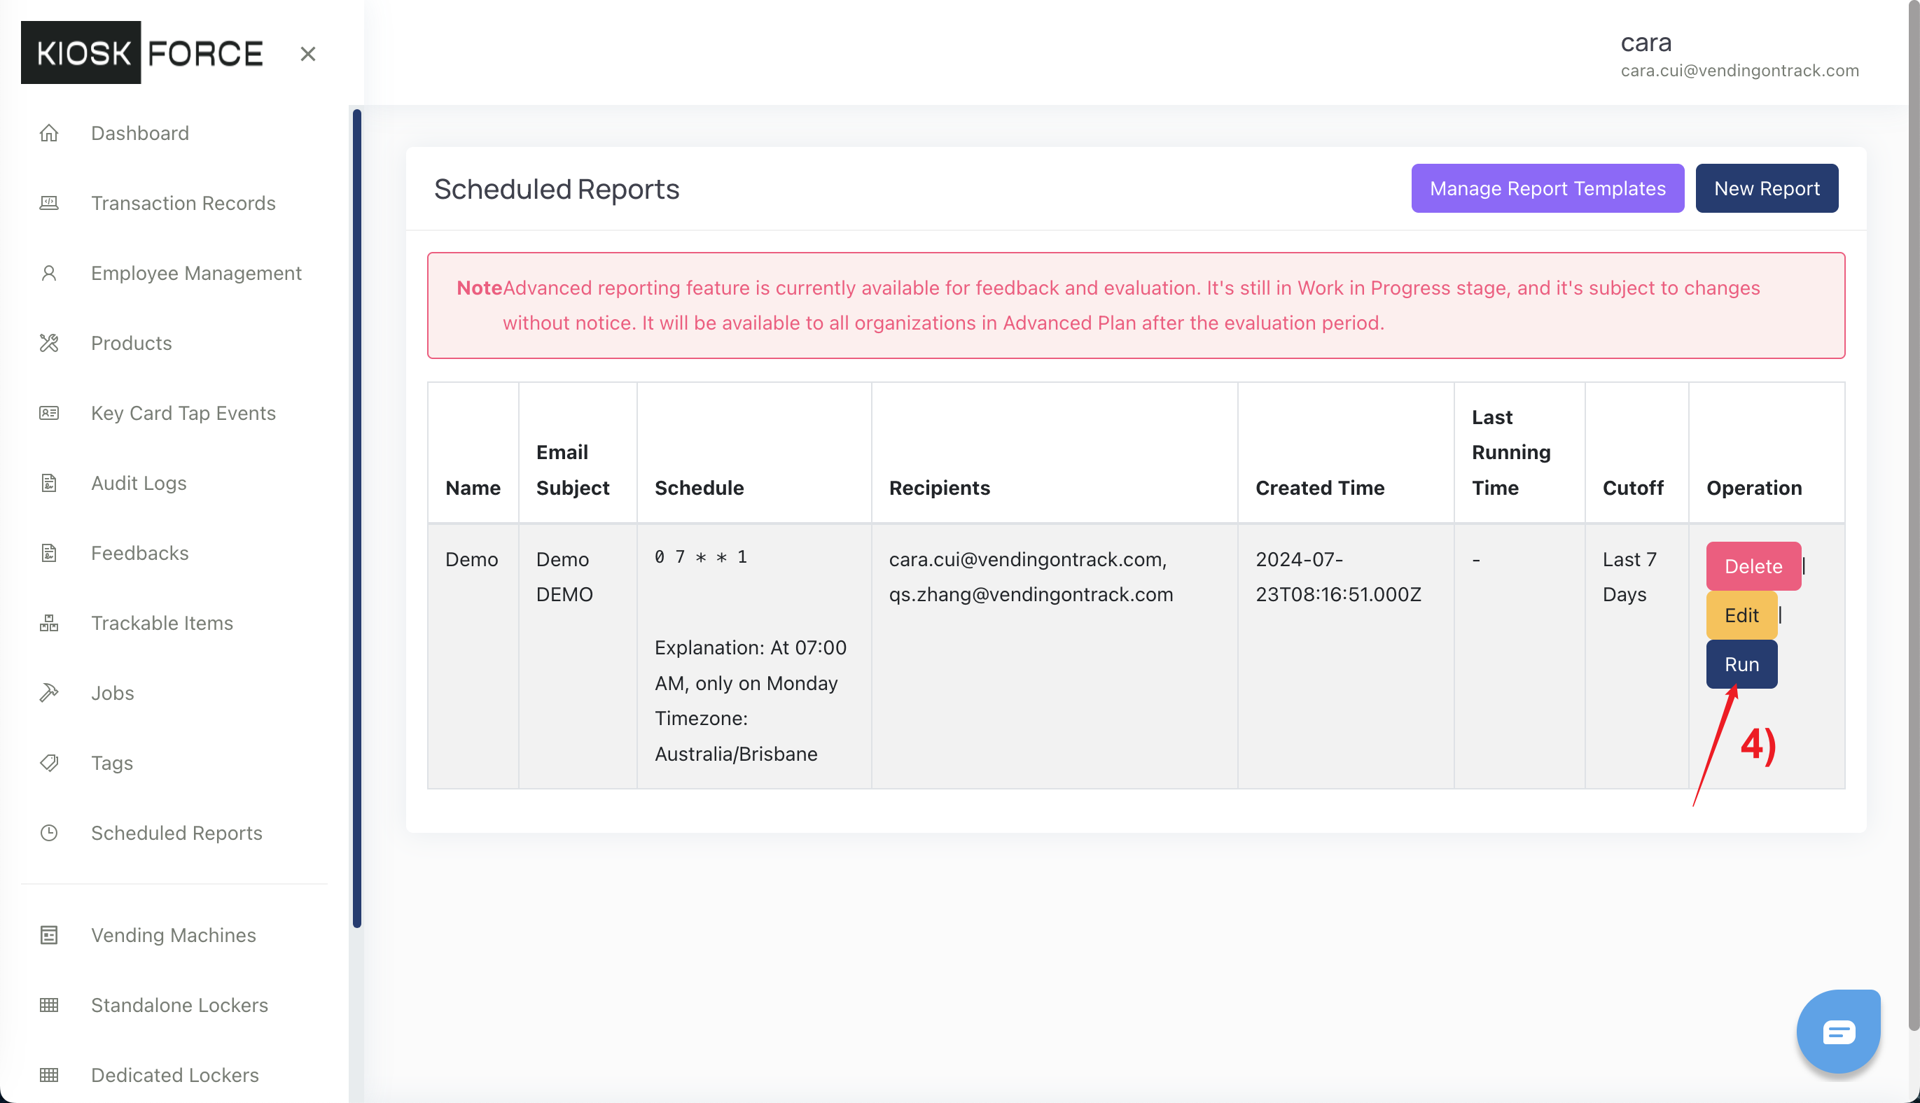Click the cara user name
Image resolution: width=1920 pixels, height=1103 pixels.
(1646, 43)
